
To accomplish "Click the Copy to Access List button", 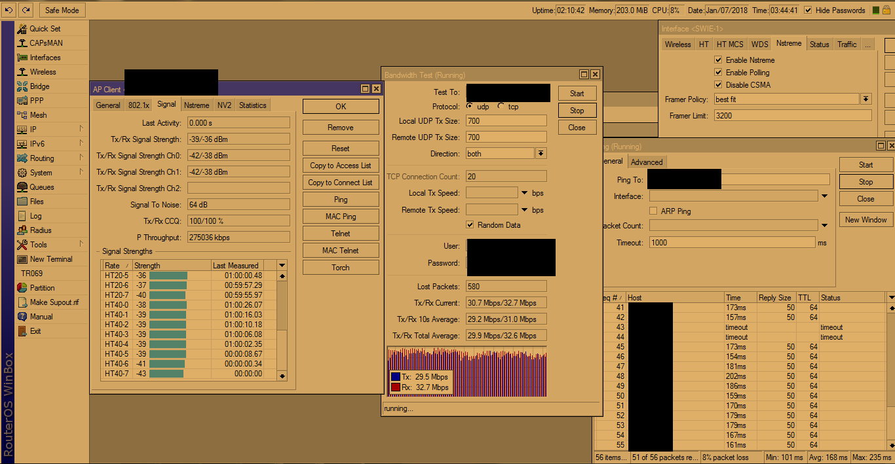I will pos(340,166).
